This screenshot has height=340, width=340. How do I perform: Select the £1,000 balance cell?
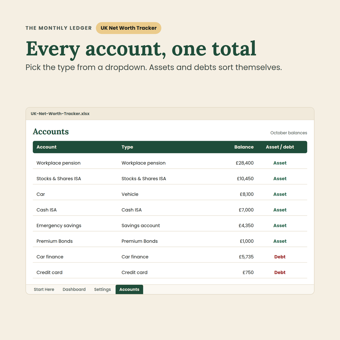pos(247,241)
